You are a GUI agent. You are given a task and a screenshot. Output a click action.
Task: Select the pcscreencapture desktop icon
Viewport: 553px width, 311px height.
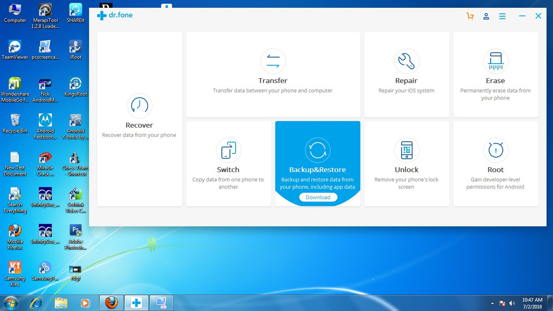click(x=45, y=50)
